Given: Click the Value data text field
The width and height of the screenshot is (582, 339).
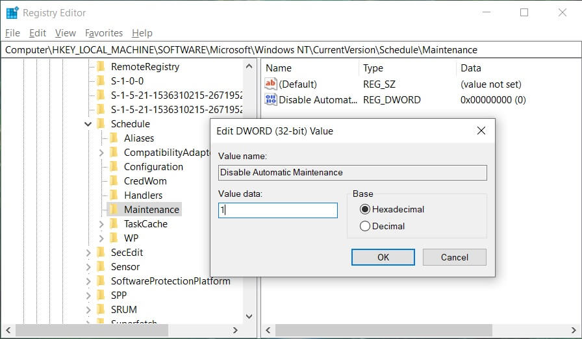Looking at the screenshot, I should click(278, 210).
